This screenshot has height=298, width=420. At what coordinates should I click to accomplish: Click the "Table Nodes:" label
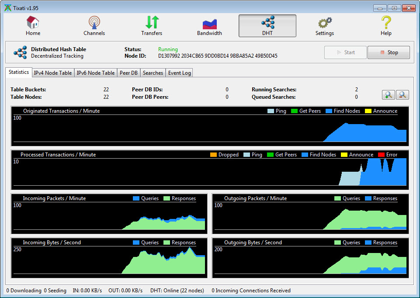pos(26,97)
